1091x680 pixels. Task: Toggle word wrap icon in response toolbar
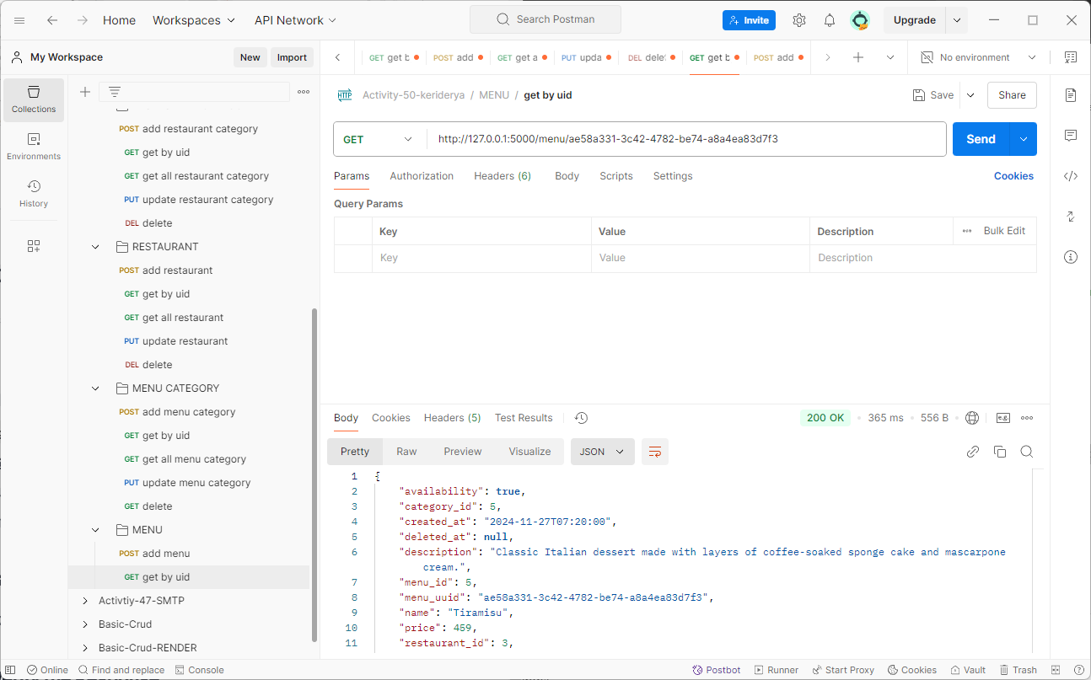[x=655, y=452]
